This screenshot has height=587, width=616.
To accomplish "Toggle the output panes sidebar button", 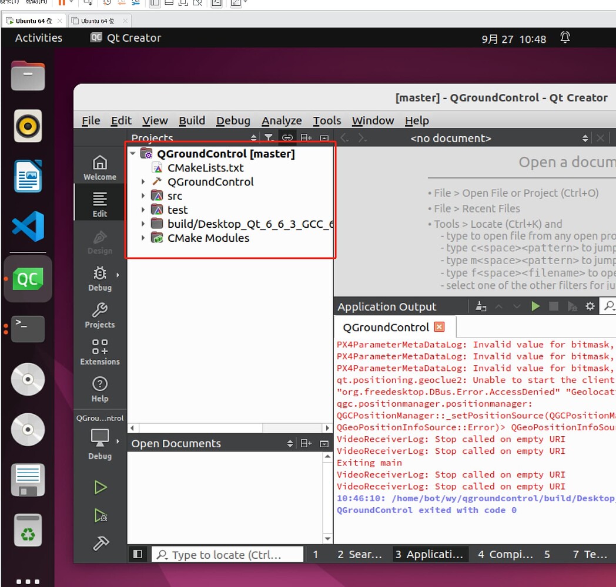I will pyautogui.click(x=138, y=554).
